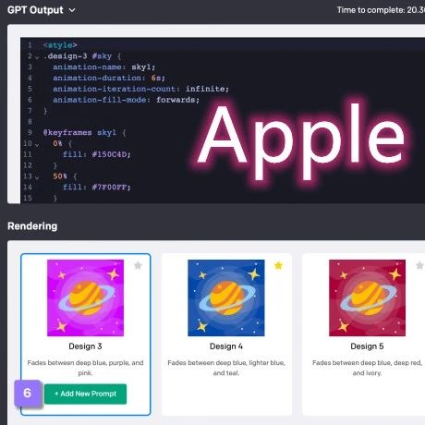Image resolution: width=425 pixels, height=425 pixels.
Task: Click the '<style>' code on line 1
Action: pos(60,45)
